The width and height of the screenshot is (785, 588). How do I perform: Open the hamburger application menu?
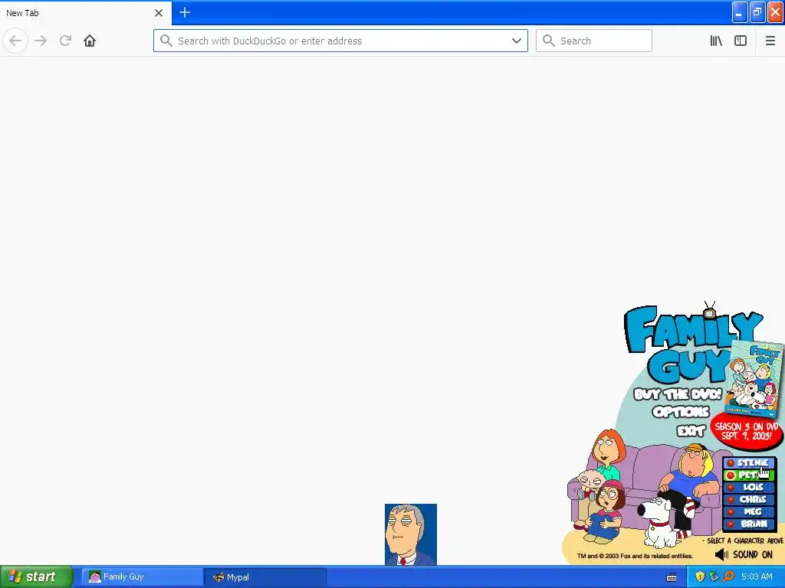point(770,41)
